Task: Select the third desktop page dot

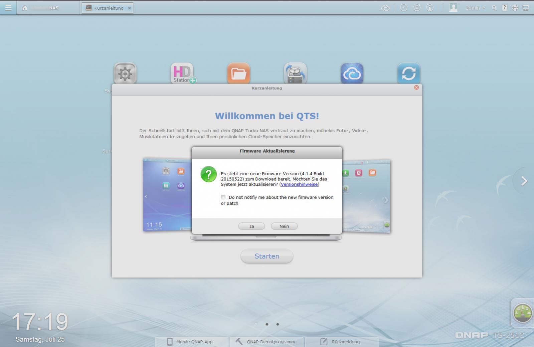Action: [278, 324]
